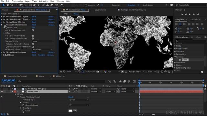Switch to Plexus Map (Reference) timeline tab
Screen dimensions: 207x116
(17, 76)
